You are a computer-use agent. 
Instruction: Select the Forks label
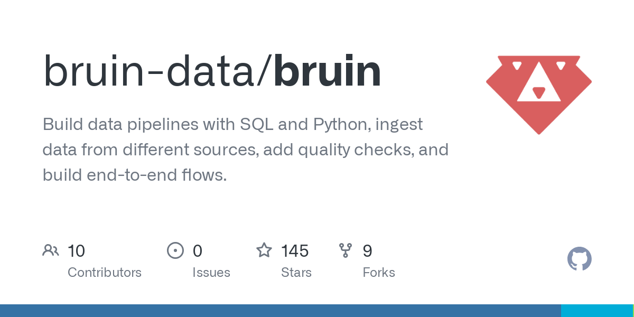(x=379, y=273)
